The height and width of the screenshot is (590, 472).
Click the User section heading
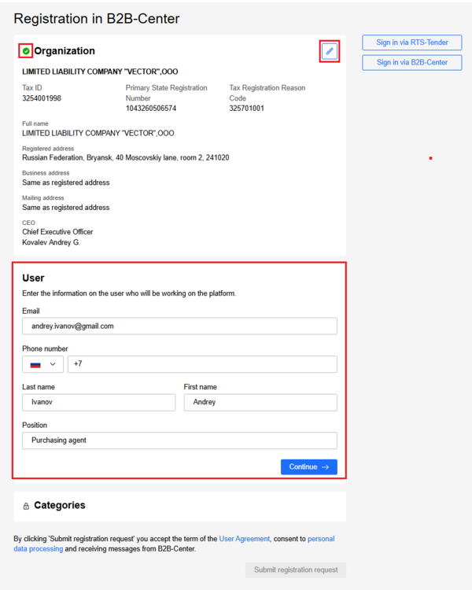[x=33, y=278]
